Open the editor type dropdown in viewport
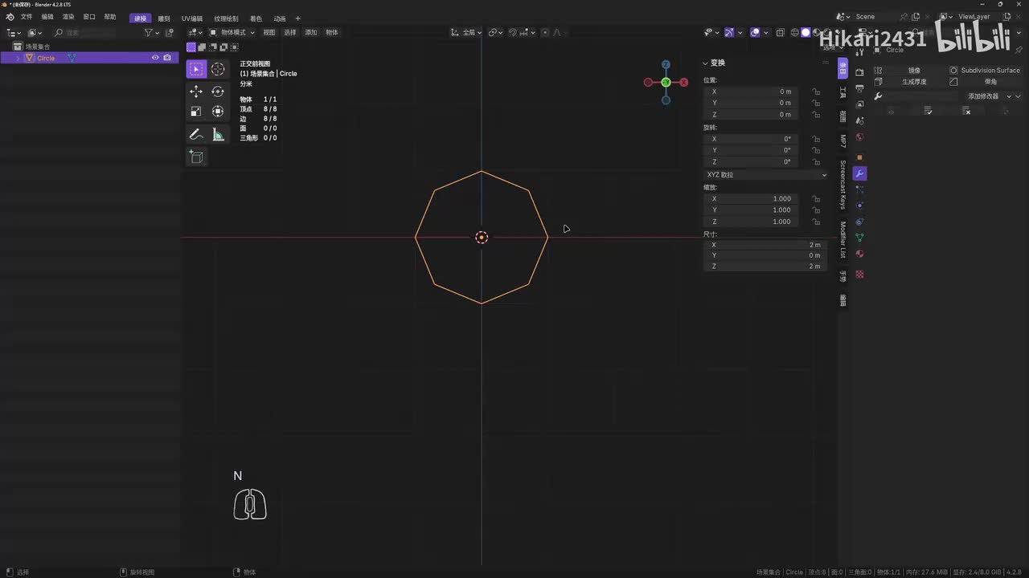Viewport: 1029px width, 578px height. click(195, 33)
